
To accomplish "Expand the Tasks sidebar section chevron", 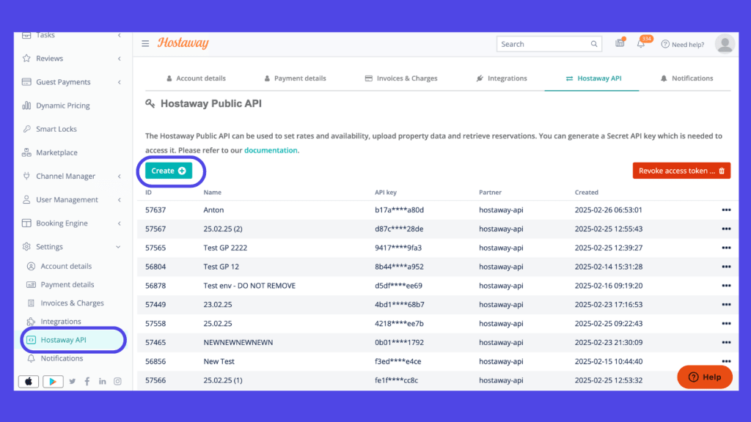I will click(x=120, y=35).
